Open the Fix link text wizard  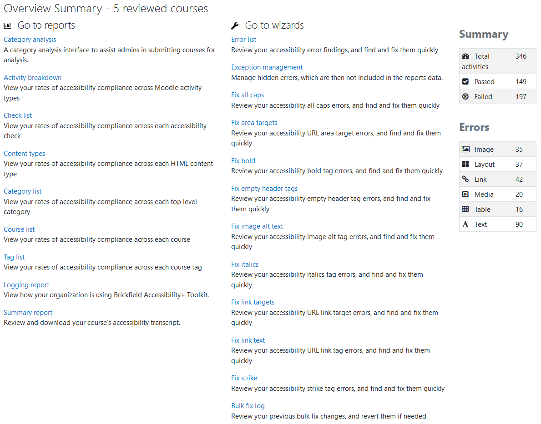coord(248,340)
